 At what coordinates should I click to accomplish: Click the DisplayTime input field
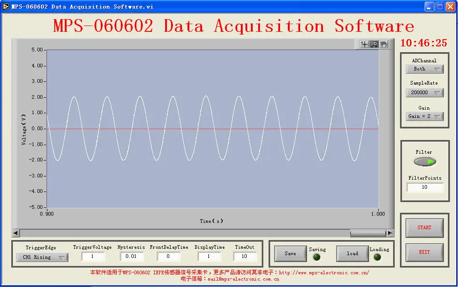(x=209, y=257)
